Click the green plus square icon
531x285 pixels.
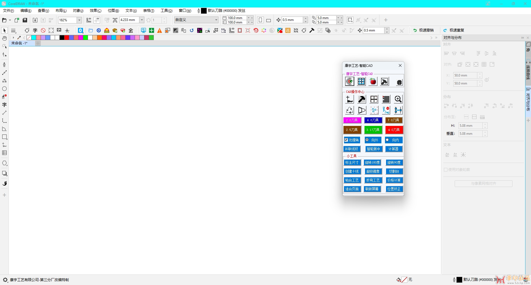152,30
